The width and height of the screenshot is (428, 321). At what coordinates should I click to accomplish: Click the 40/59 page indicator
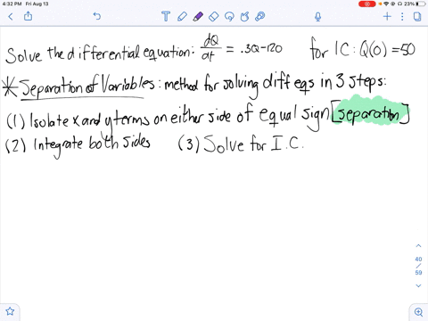[x=418, y=266]
